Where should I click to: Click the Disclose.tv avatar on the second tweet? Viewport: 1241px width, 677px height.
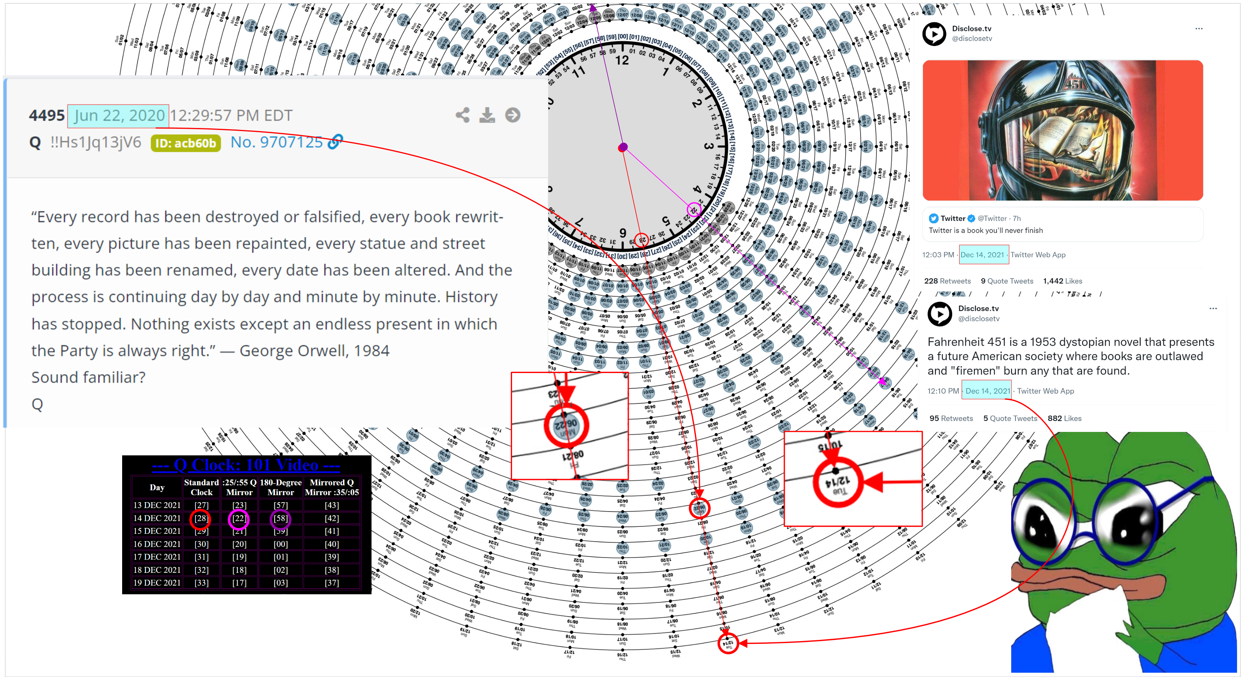click(940, 314)
